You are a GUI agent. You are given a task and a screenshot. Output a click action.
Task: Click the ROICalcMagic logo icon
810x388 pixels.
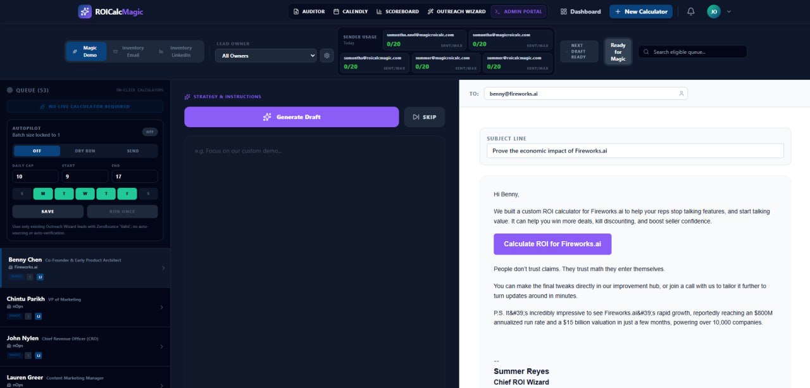coord(85,11)
